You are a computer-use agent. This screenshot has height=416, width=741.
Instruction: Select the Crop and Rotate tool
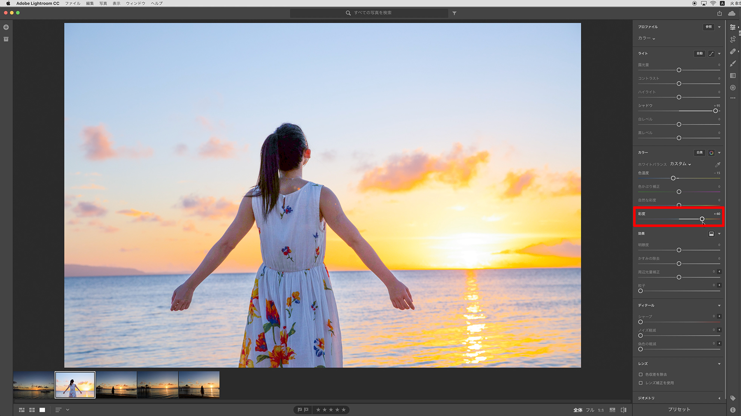733,39
